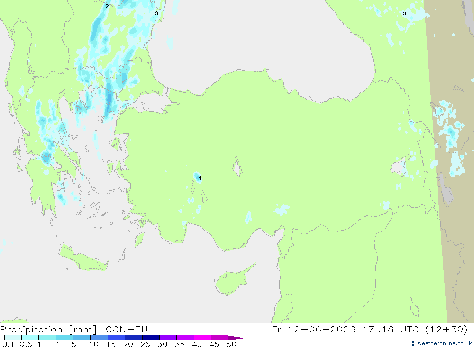The width and height of the screenshot is (474, 347).
Task: Click the '2' precipitation value at top left
Action: [107, 6]
